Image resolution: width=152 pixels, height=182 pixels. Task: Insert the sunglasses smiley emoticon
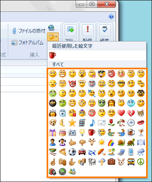pos(101,74)
